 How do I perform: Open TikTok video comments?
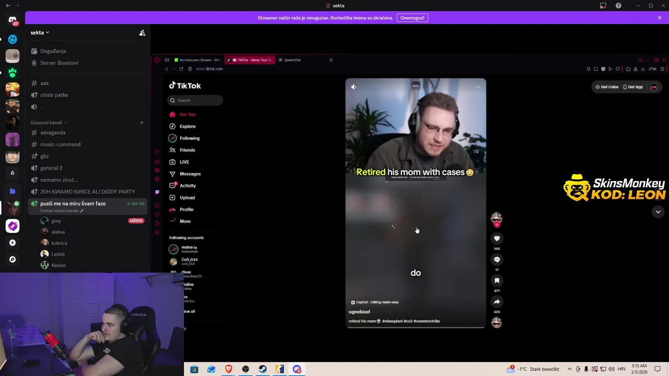tap(497, 260)
